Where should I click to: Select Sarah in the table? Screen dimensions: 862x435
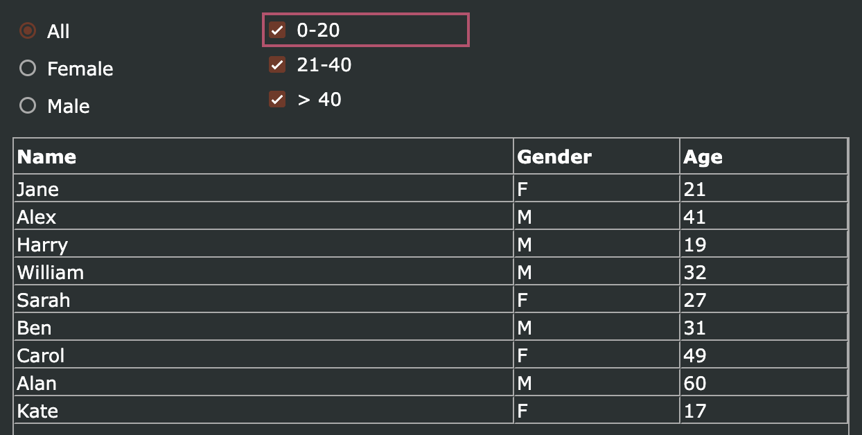pos(263,299)
